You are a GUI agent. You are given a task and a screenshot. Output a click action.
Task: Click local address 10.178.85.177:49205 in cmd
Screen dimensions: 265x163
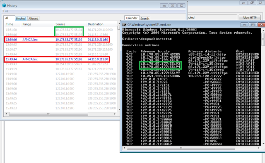160,54
